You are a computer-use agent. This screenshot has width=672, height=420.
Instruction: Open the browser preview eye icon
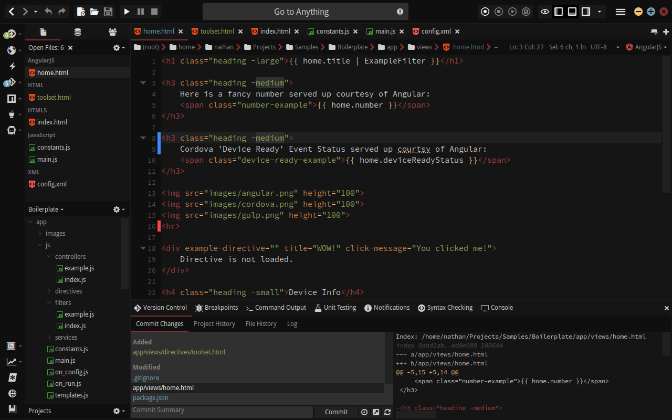[x=545, y=11]
